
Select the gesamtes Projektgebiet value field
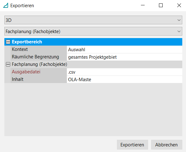[x=124, y=57]
